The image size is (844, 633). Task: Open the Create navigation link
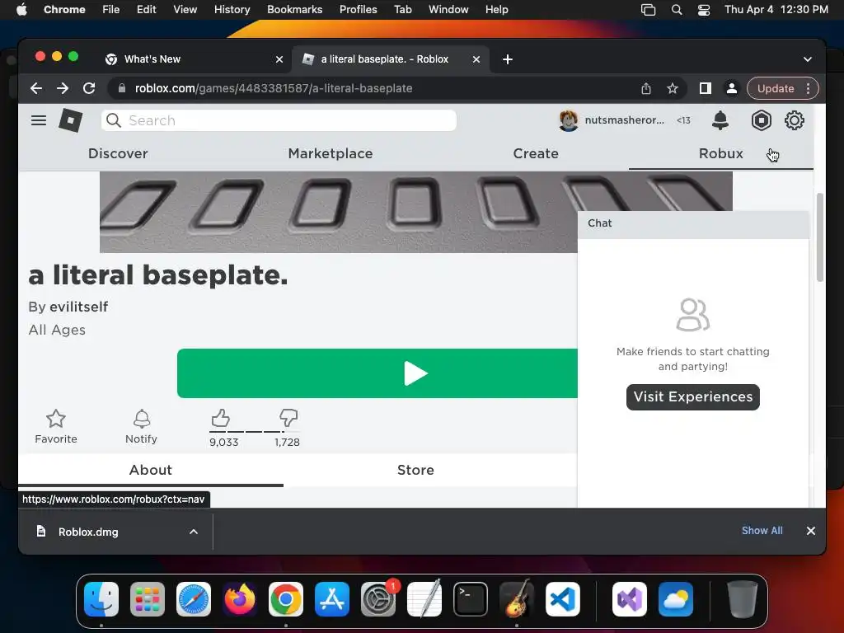(x=536, y=153)
